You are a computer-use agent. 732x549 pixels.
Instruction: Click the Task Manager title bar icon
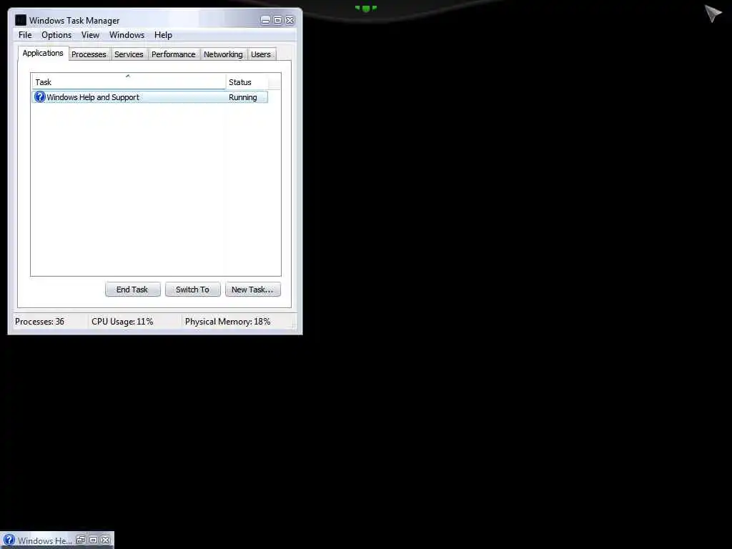point(21,20)
